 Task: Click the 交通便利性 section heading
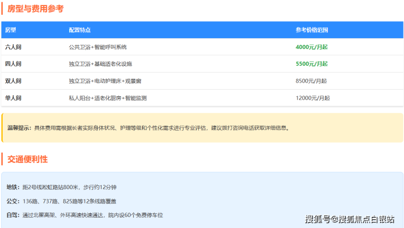(x=27, y=159)
